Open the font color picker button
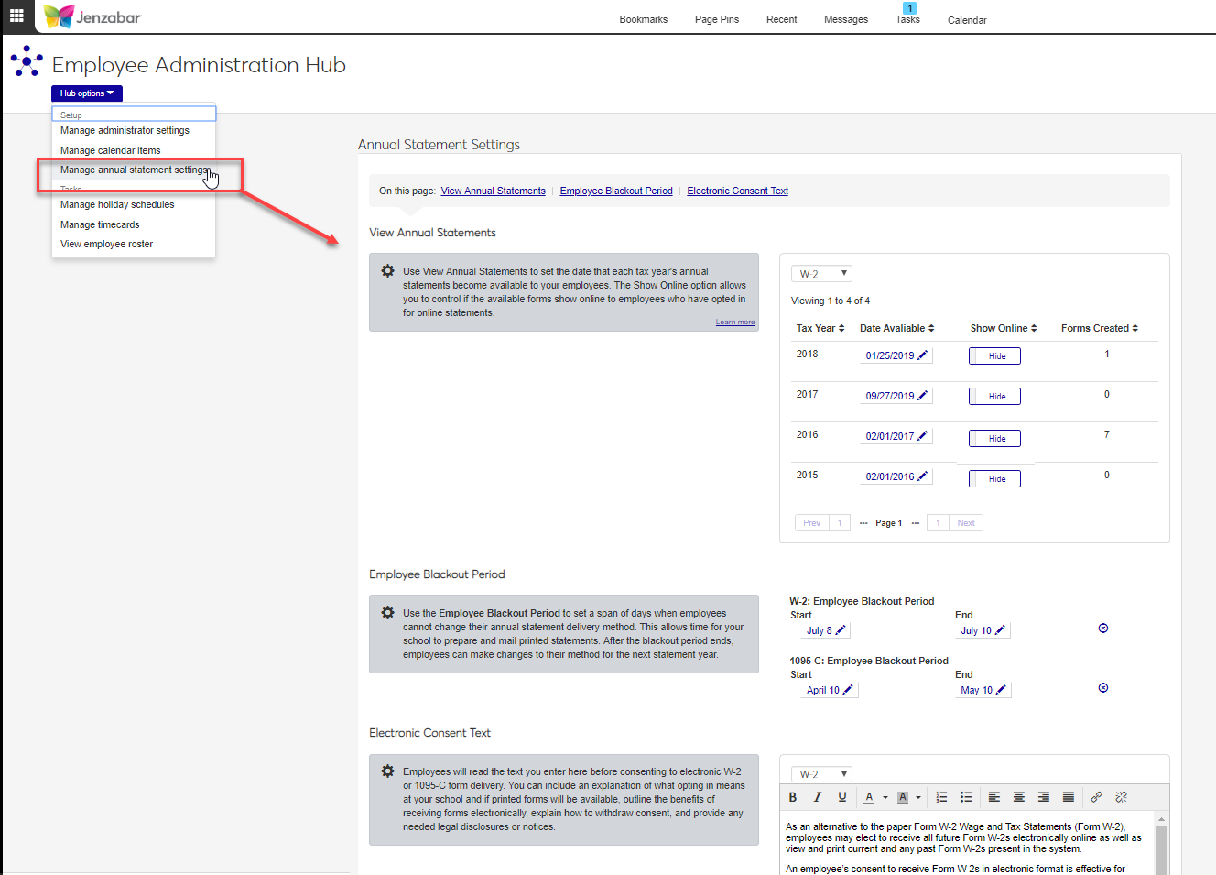Screen dimensions: 1216x875 coord(869,797)
